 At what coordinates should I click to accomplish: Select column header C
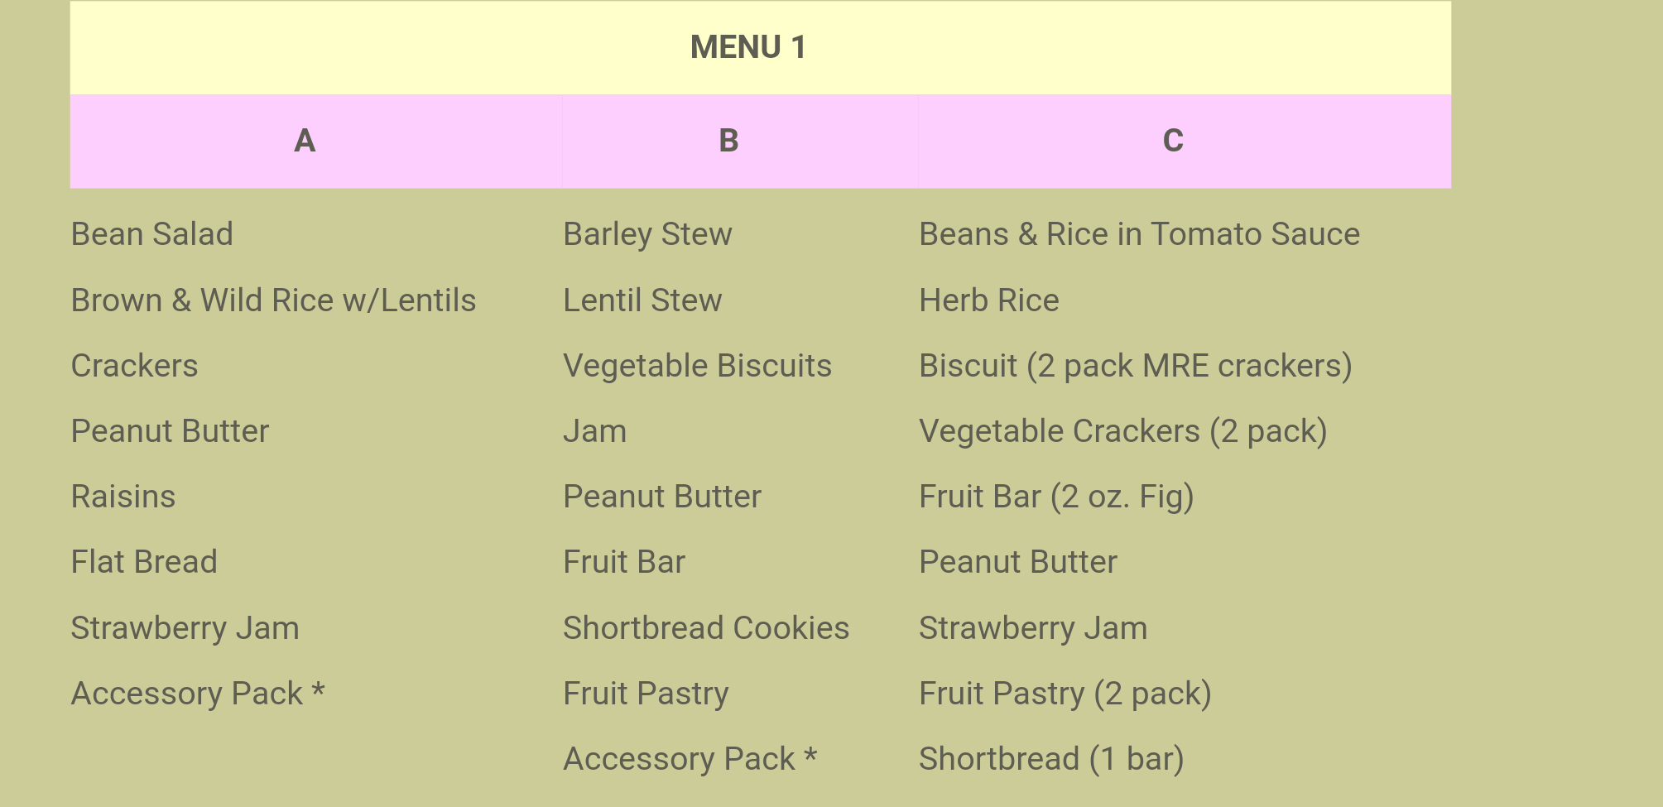click(x=1173, y=141)
